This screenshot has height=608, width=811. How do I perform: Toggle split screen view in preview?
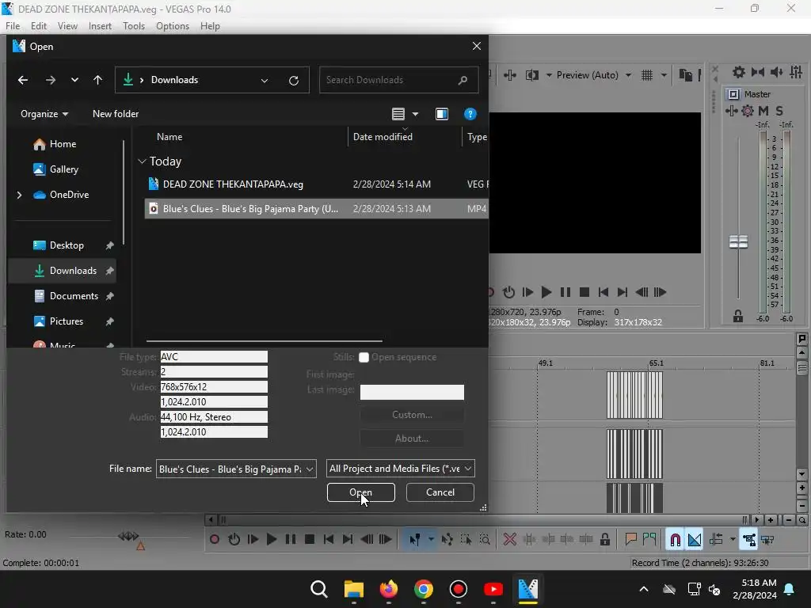pos(531,75)
